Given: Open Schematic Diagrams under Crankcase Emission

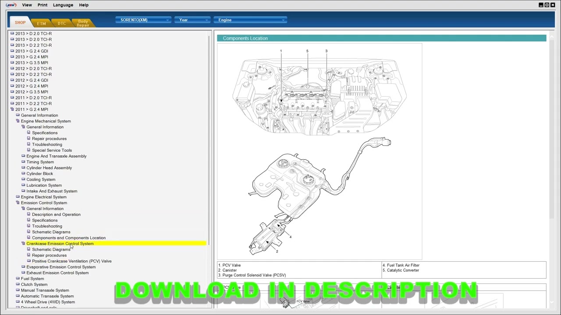Looking at the screenshot, I should (x=51, y=249).
